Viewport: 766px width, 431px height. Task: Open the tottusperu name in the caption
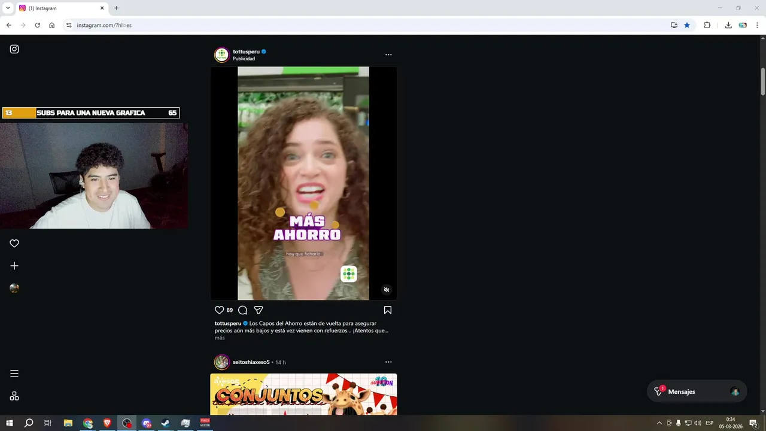pyautogui.click(x=228, y=323)
